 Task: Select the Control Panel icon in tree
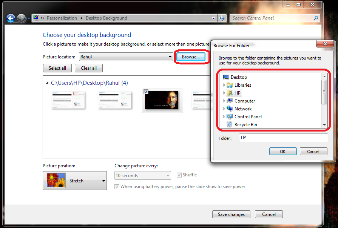click(230, 117)
